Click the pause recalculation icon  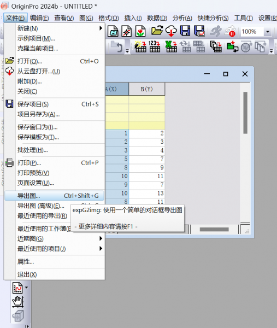[230, 31]
